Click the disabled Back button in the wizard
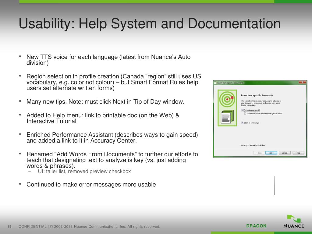Viewport: 312px width, 234px height. click(x=259, y=153)
